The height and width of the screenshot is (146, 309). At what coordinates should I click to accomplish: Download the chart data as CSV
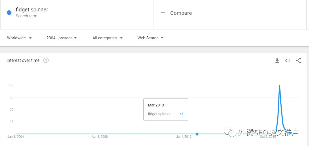[x=277, y=61]
